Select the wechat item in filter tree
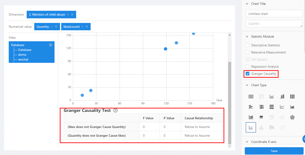305x155 pixels. point(23,59)
